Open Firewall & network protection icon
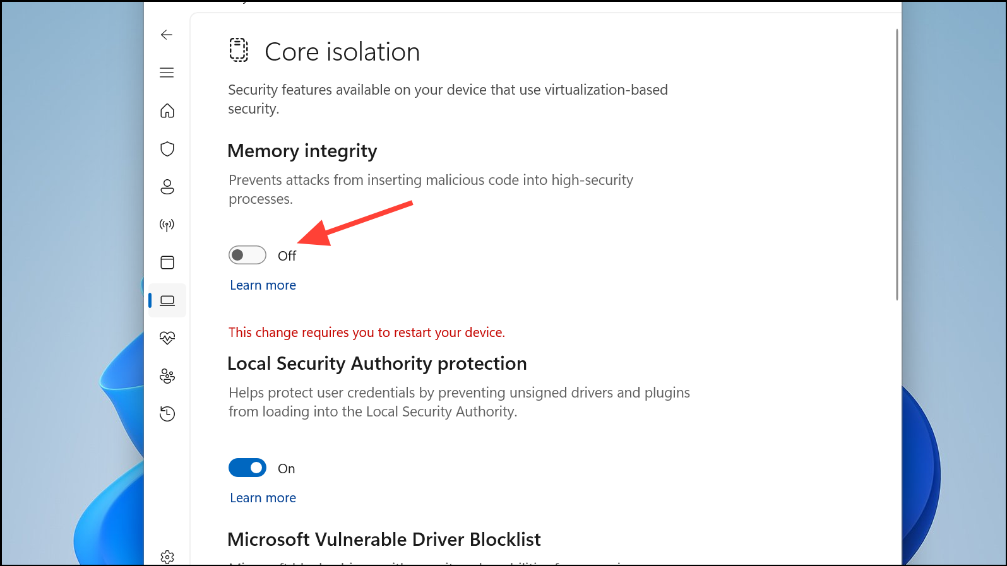This screenshot has width=1007, height=566. pos(167,225)
